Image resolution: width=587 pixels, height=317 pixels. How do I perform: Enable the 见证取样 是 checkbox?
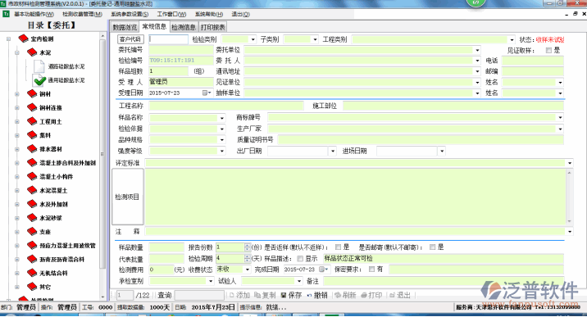(548, 50)
